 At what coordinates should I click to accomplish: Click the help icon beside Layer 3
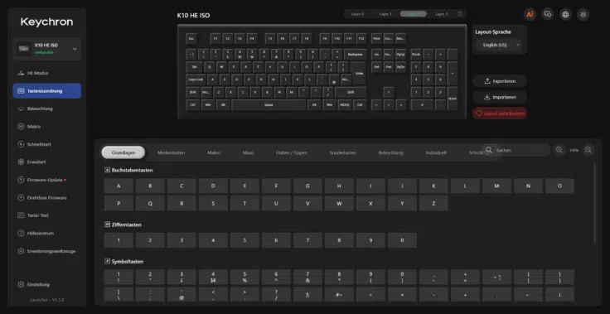460,14
